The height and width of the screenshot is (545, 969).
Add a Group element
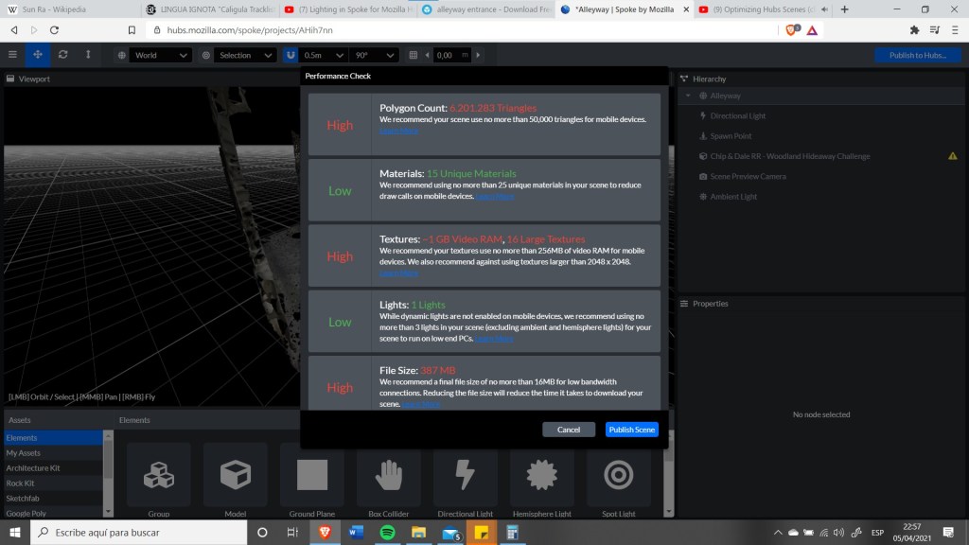[x=158, y=480]
